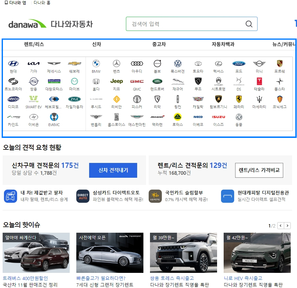297x288 pixels.
Task: Click the 다나와 홈 top link
Action: point(42,3)
